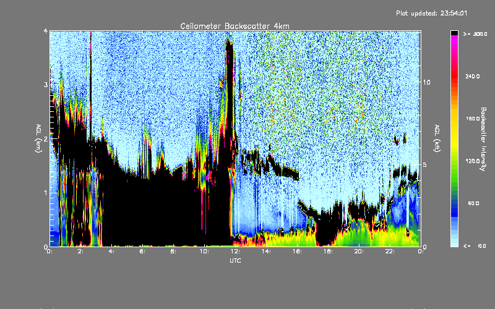Click the 'Ceilometer Backscatter 4km' plot title
Viewport: 495px width, 309px height.
coord(235,26)
